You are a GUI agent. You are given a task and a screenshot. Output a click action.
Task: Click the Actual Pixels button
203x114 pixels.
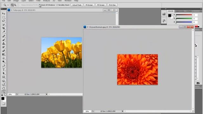tap(77, 5)
